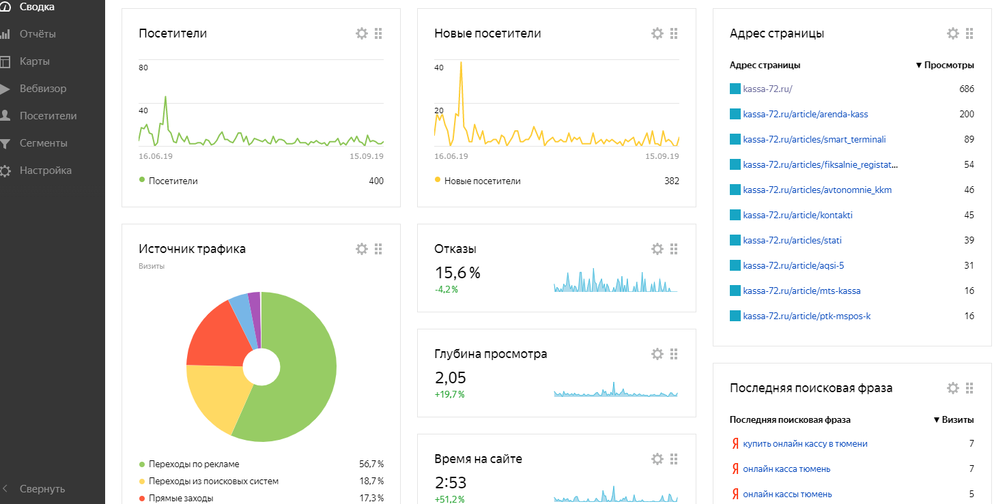Open settings gear of Посетители widget
The width and height of the screenshot is (1007, 504).
pos(362,33)
